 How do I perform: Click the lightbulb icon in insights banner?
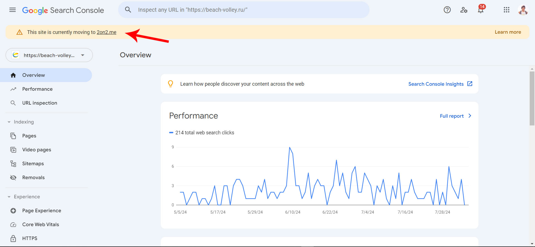pyautogui.click(x=171, y=84)
